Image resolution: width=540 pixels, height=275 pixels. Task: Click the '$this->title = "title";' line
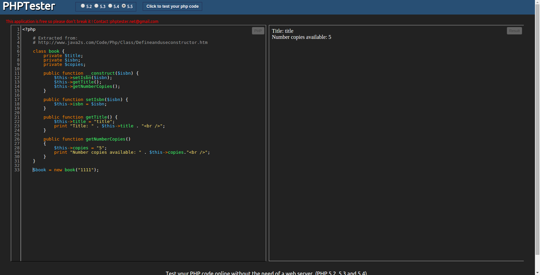84,122
